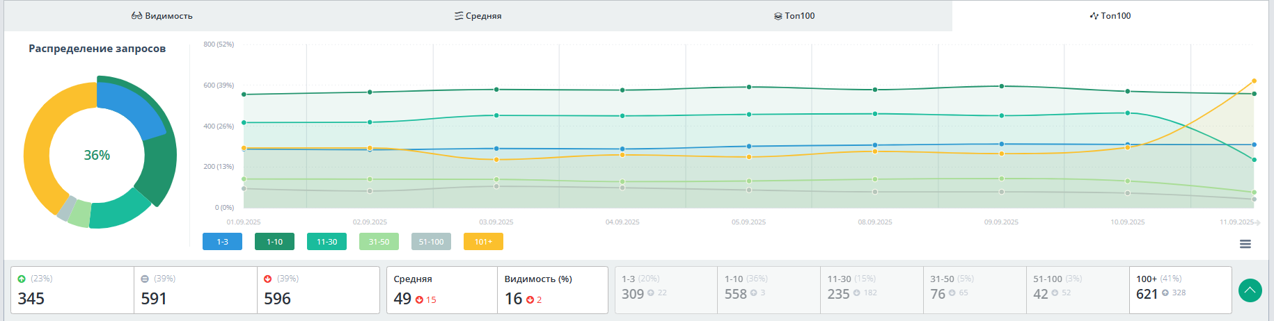1274x321 pixels.
Task: Click the red down-arrow dropped positions icon
Action: click(x=268, y=279)
